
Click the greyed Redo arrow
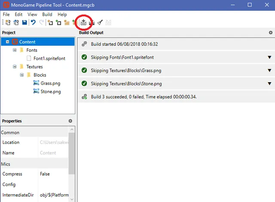pyautogui.click(x=41, y=22)
